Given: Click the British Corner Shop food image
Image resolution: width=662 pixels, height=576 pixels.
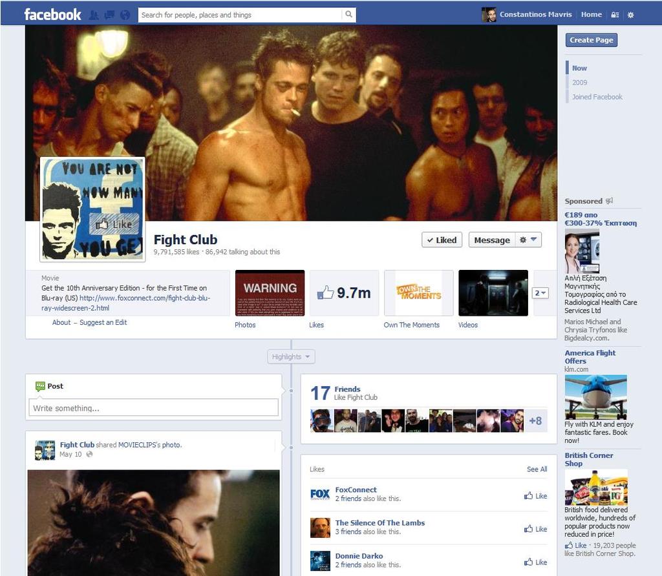Looking at the screenshot, I should point(596,488).
